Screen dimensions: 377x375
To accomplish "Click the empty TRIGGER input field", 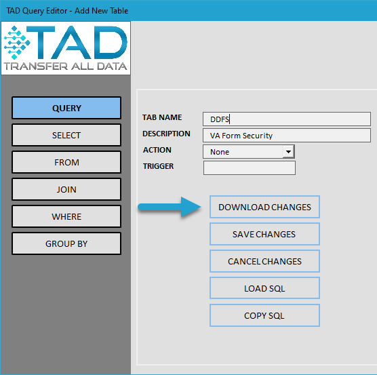I will pos(250,167).
